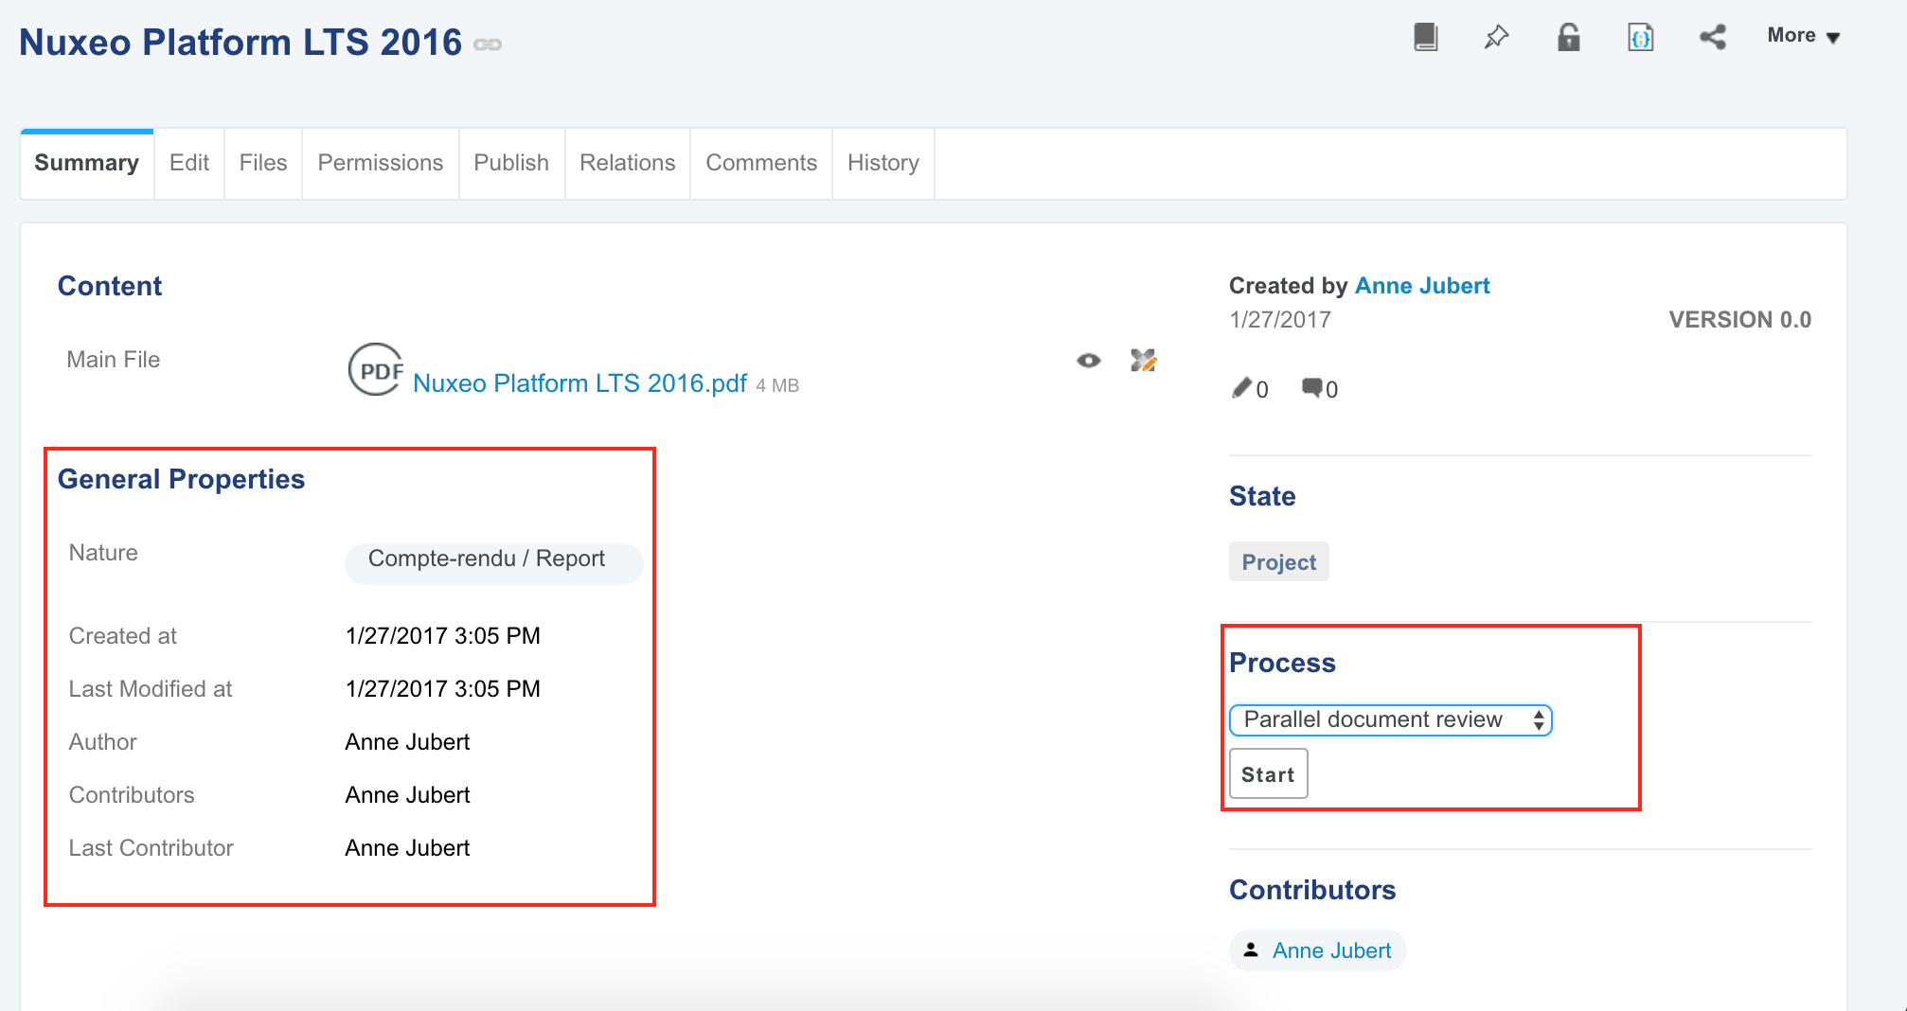Open the Parallel document review process dropdown
The height and width of the screenshot is (1011, 1907).
[1391, 720]
